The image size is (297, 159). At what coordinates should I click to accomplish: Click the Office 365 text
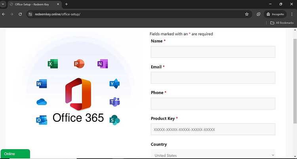(x=78, y=118)
